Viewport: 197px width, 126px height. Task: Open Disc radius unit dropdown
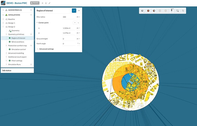[79, 17]
